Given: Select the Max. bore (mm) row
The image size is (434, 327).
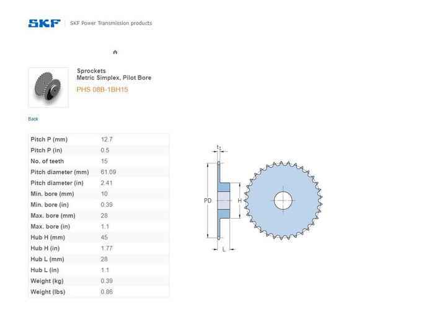Looking at the screenshot, I should [98, 216].
